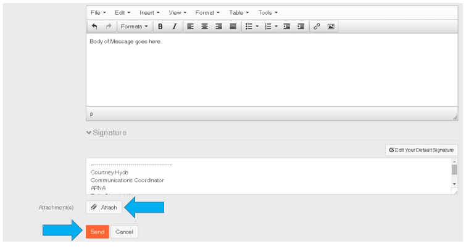Open the View menu
Viewport: 466px width, 249px height.
(x=178, y=13)
